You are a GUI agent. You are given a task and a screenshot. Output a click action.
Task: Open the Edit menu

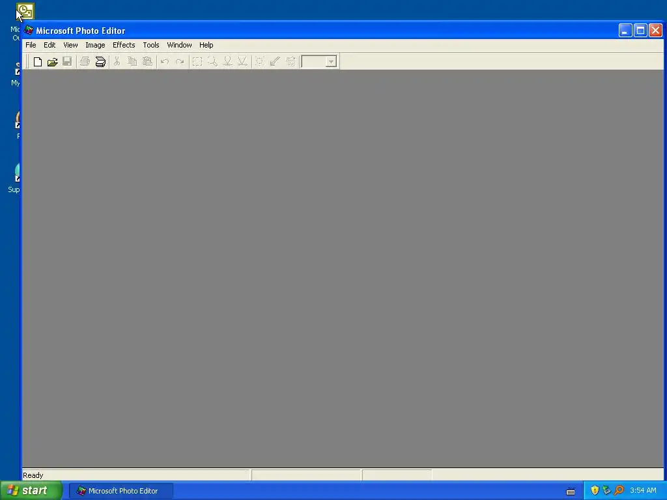pyautogui.click(x=50, y=45)
